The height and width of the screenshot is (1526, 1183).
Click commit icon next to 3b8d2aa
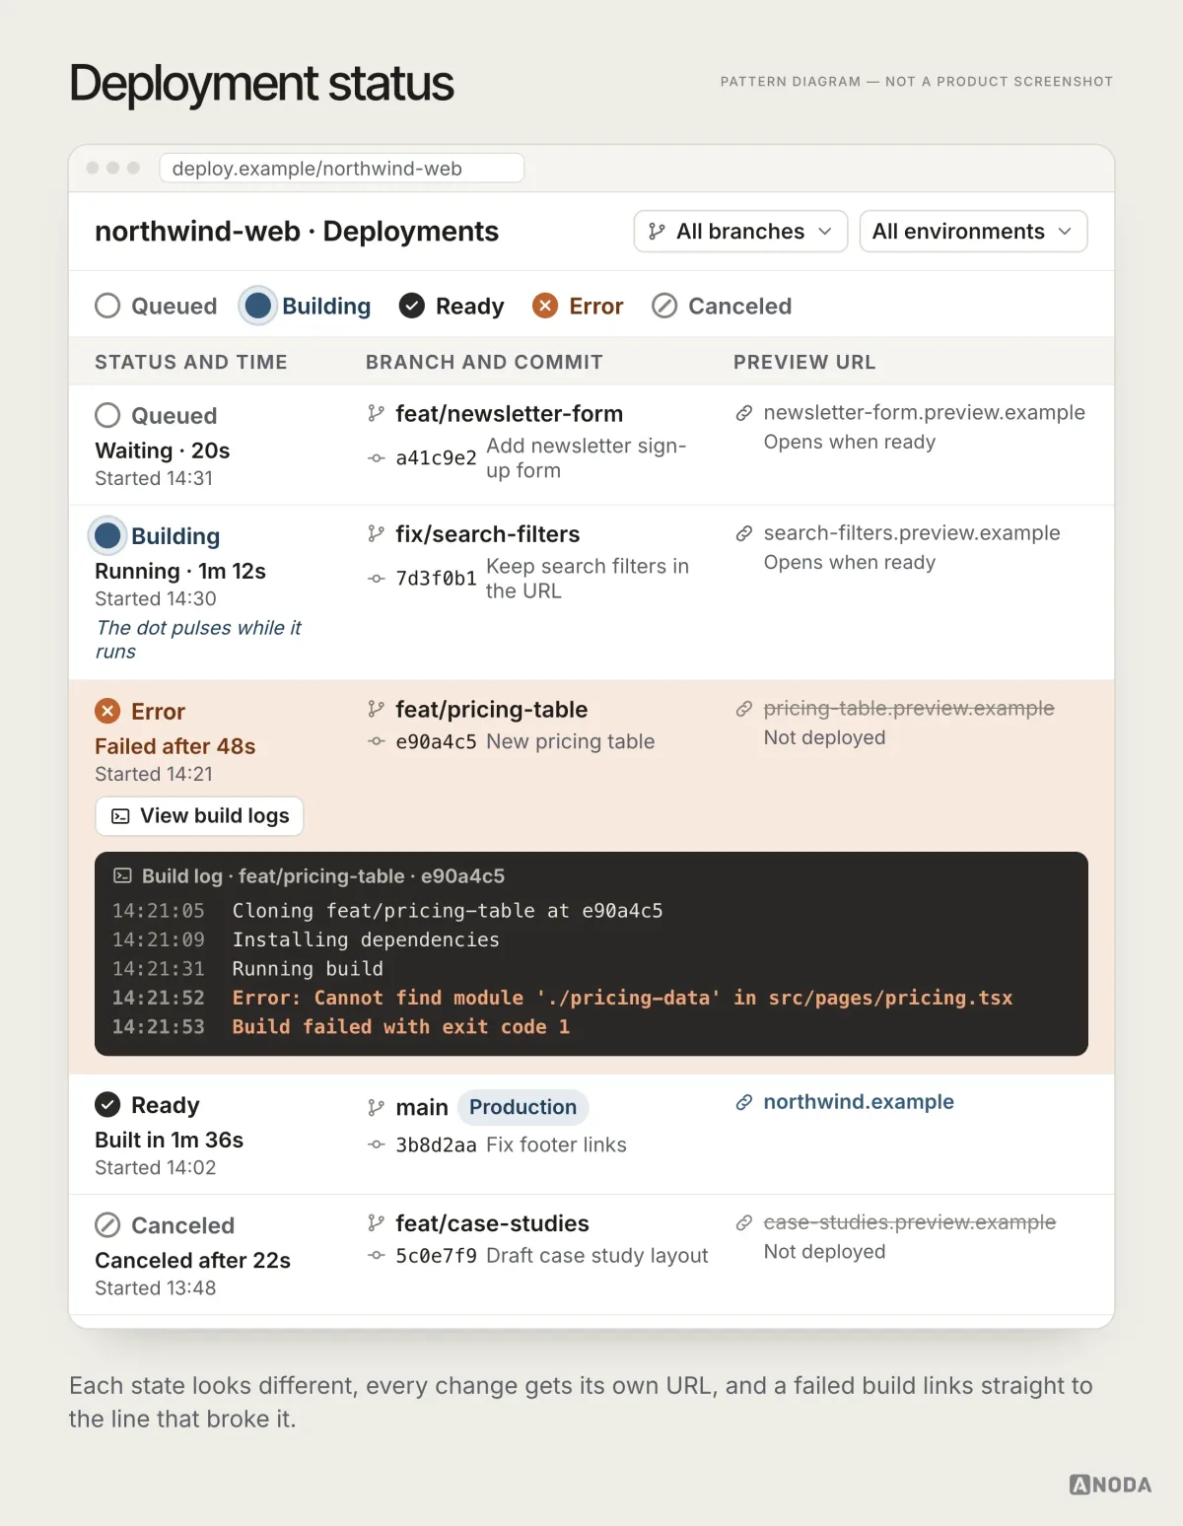coord(376,1144)
